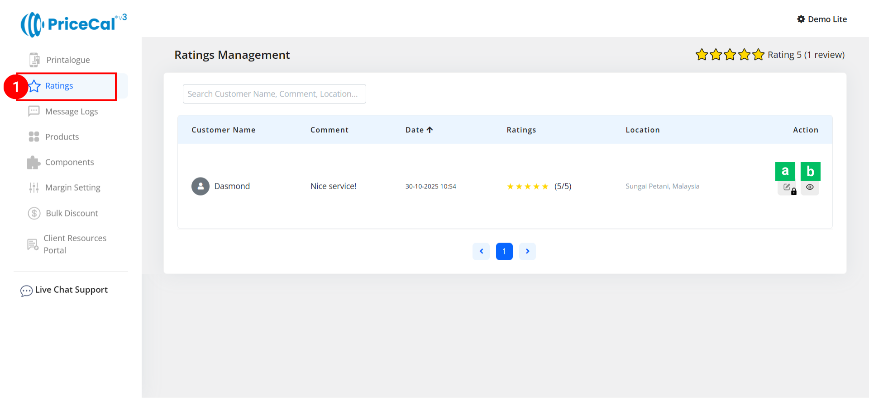Select page 1 in pagination

click(504, 252)
